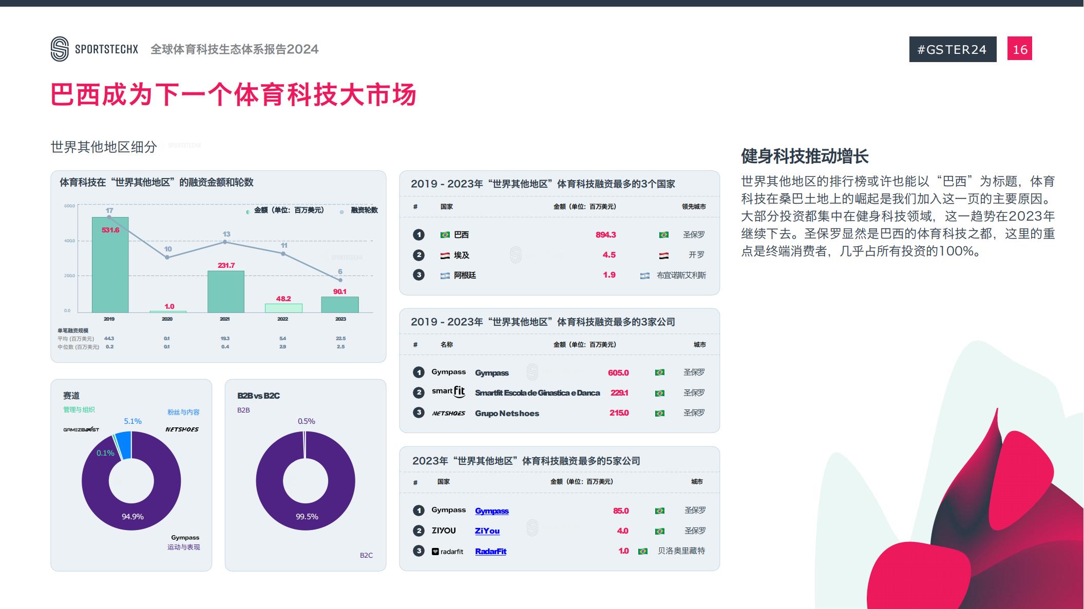Click the Argentina flag beside 布宜诺斯艾利斯

(645, 276)
